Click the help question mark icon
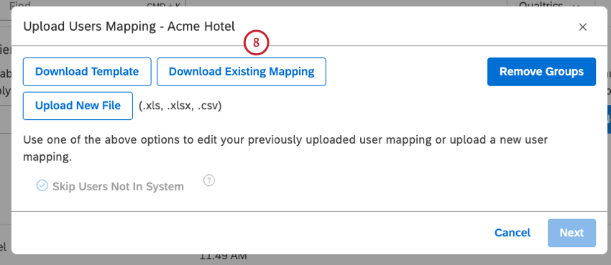The width and height of the screenshot is (611, 265). coord(209,180)
